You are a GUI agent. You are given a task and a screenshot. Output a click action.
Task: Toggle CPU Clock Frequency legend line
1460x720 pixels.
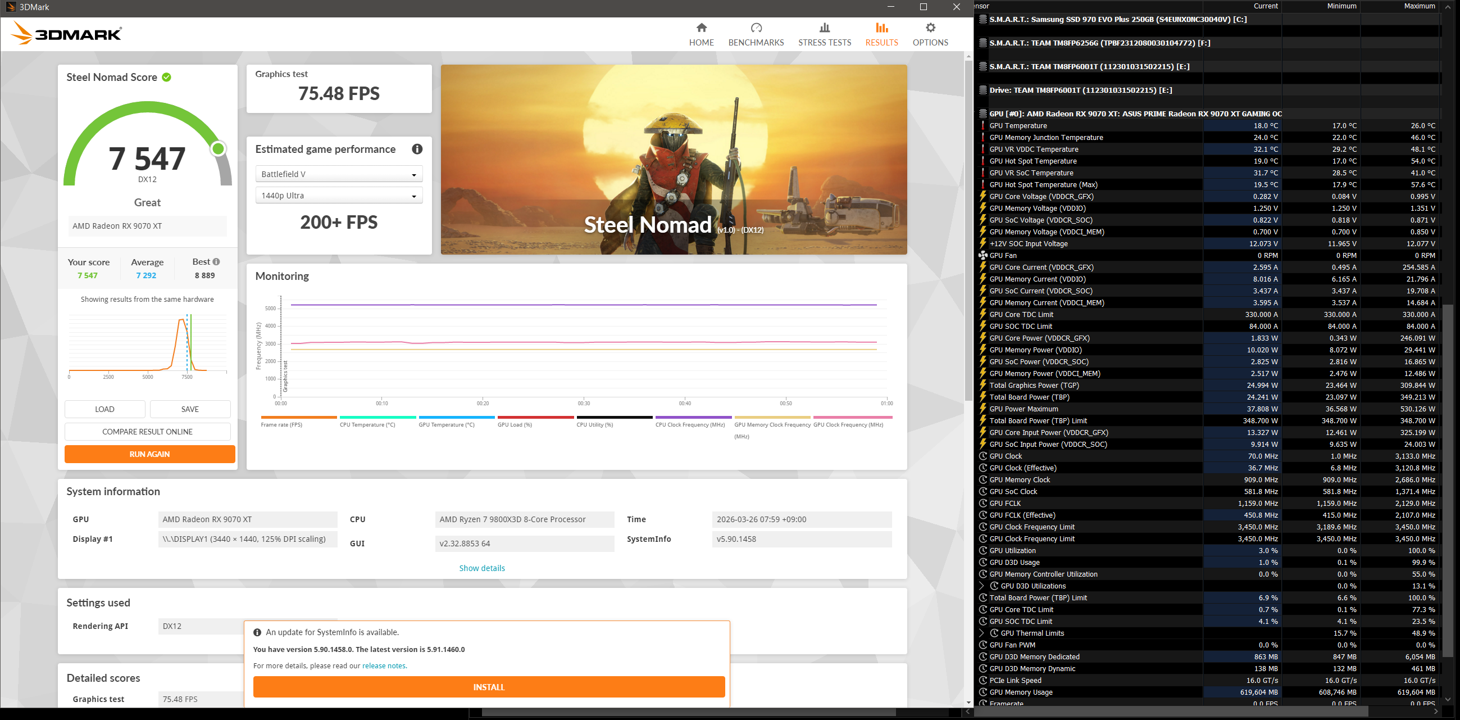pos(690,424)
